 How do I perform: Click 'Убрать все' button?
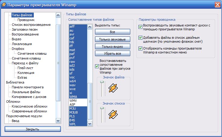[112, 53]
